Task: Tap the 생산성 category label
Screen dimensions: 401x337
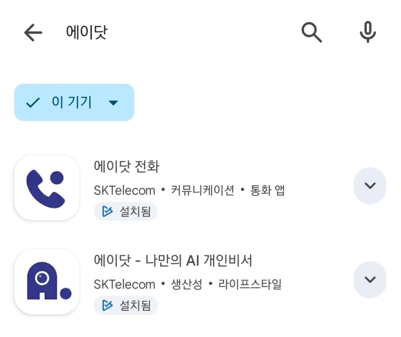Action: 187,284
